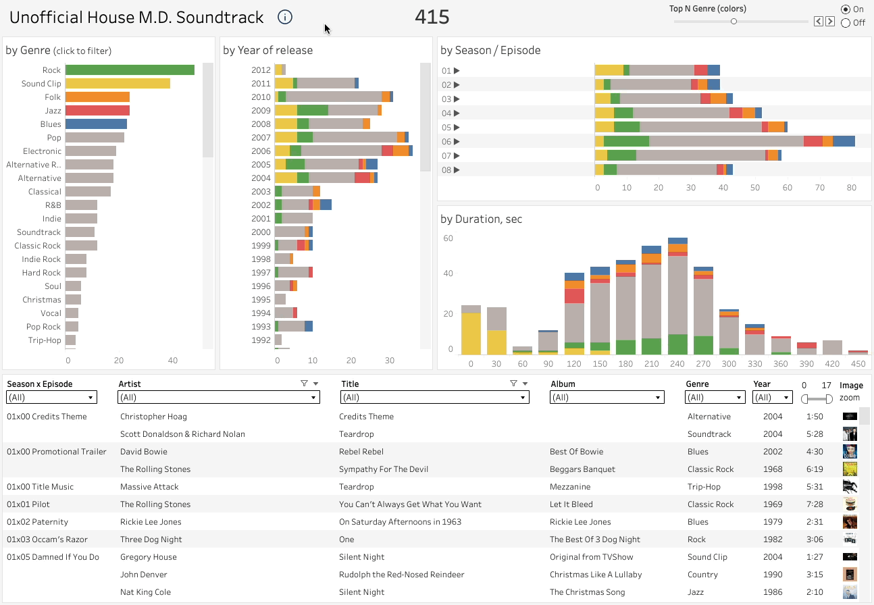Open the Season x Episode dropdown

coord(51,398)
